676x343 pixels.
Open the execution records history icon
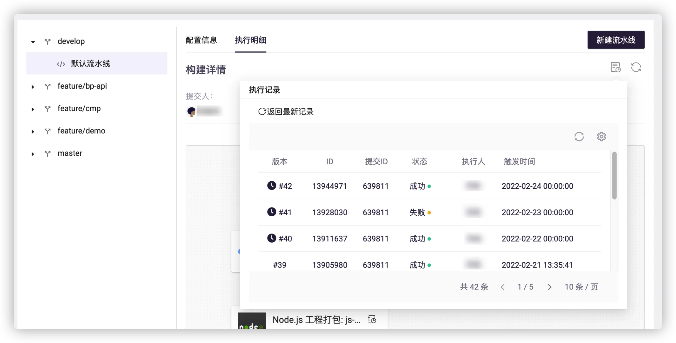(x=615, y=67)
